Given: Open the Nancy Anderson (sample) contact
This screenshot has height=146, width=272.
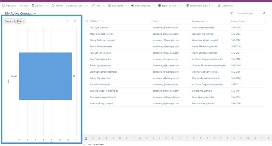Looking at the screenshot, I should [x=102, y=40].
